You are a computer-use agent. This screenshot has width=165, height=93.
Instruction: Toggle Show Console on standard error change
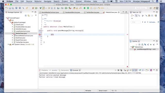pyautogui.click(x=136, y=70)
